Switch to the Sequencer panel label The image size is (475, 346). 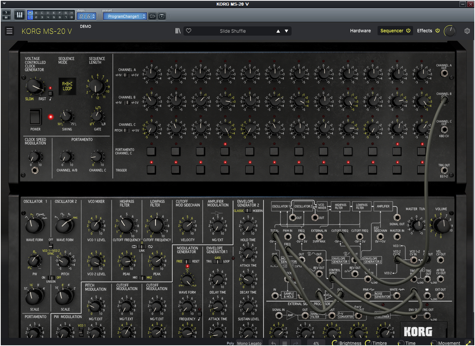tap(392, 31)
